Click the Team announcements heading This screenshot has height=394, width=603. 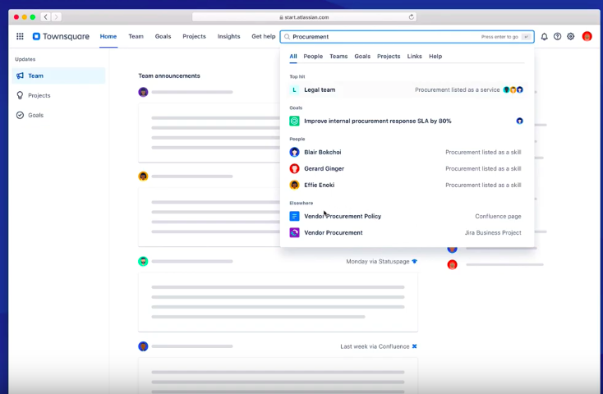click(169, 76)
